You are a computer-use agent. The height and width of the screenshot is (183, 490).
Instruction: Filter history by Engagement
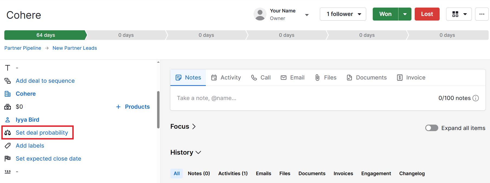coord(376,174)
